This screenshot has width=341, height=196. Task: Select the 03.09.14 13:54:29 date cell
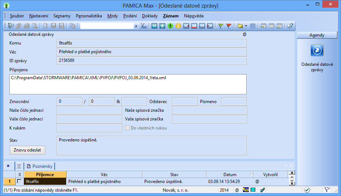coord(230,182)
